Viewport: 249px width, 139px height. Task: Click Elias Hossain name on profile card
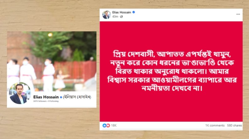(46, 97)
